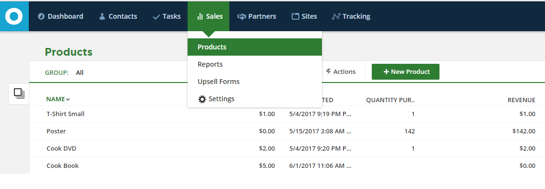Create a product with New Product button
545x189 pixels.
[405, 71]
